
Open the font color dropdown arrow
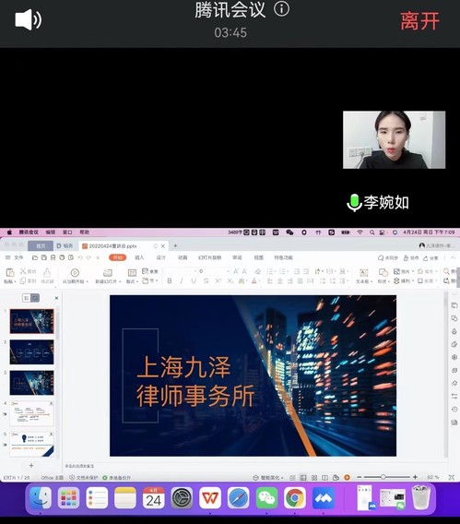[260, 281]
